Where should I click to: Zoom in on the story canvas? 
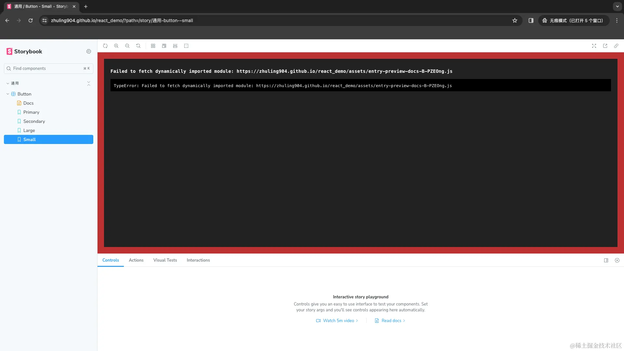pos(116,46)
